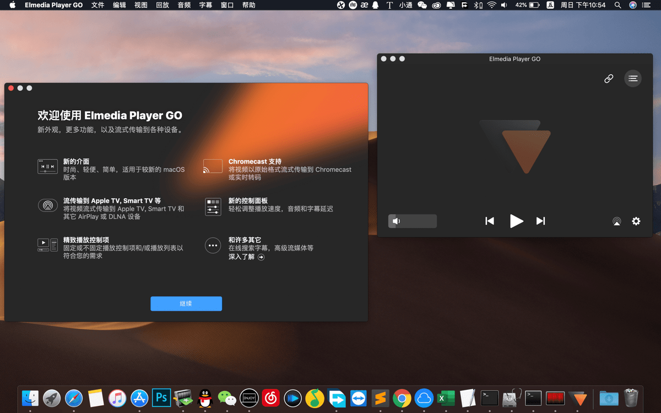Viewport: 661px width, 413px height.
Task: Mute audio via the speaker icon
Action: point(396,221)
